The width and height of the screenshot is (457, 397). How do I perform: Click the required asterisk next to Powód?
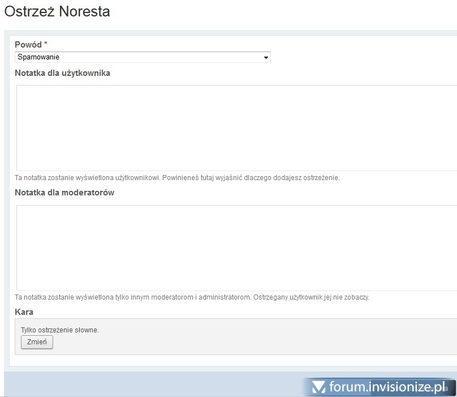tap(46, 44)
